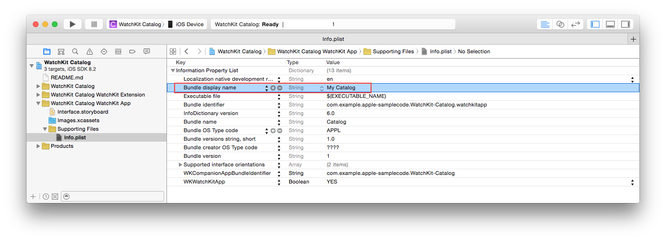Switch to the Assistant editor
This screenshot has width=666, height=241.
tap(560, 24)
